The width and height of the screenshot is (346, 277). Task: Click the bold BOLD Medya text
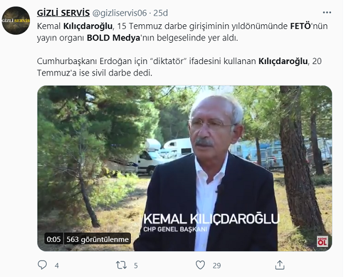pos(114,38)
